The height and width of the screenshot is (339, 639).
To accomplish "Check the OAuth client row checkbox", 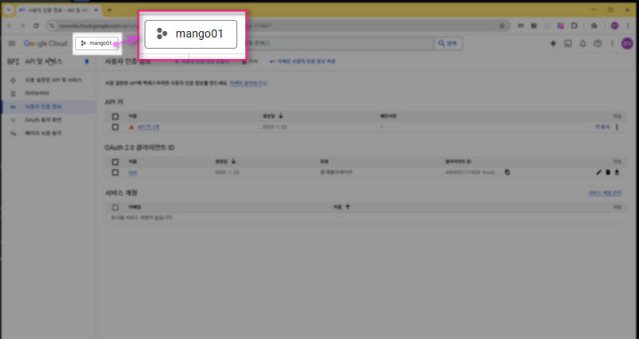I will click(115, 171).
